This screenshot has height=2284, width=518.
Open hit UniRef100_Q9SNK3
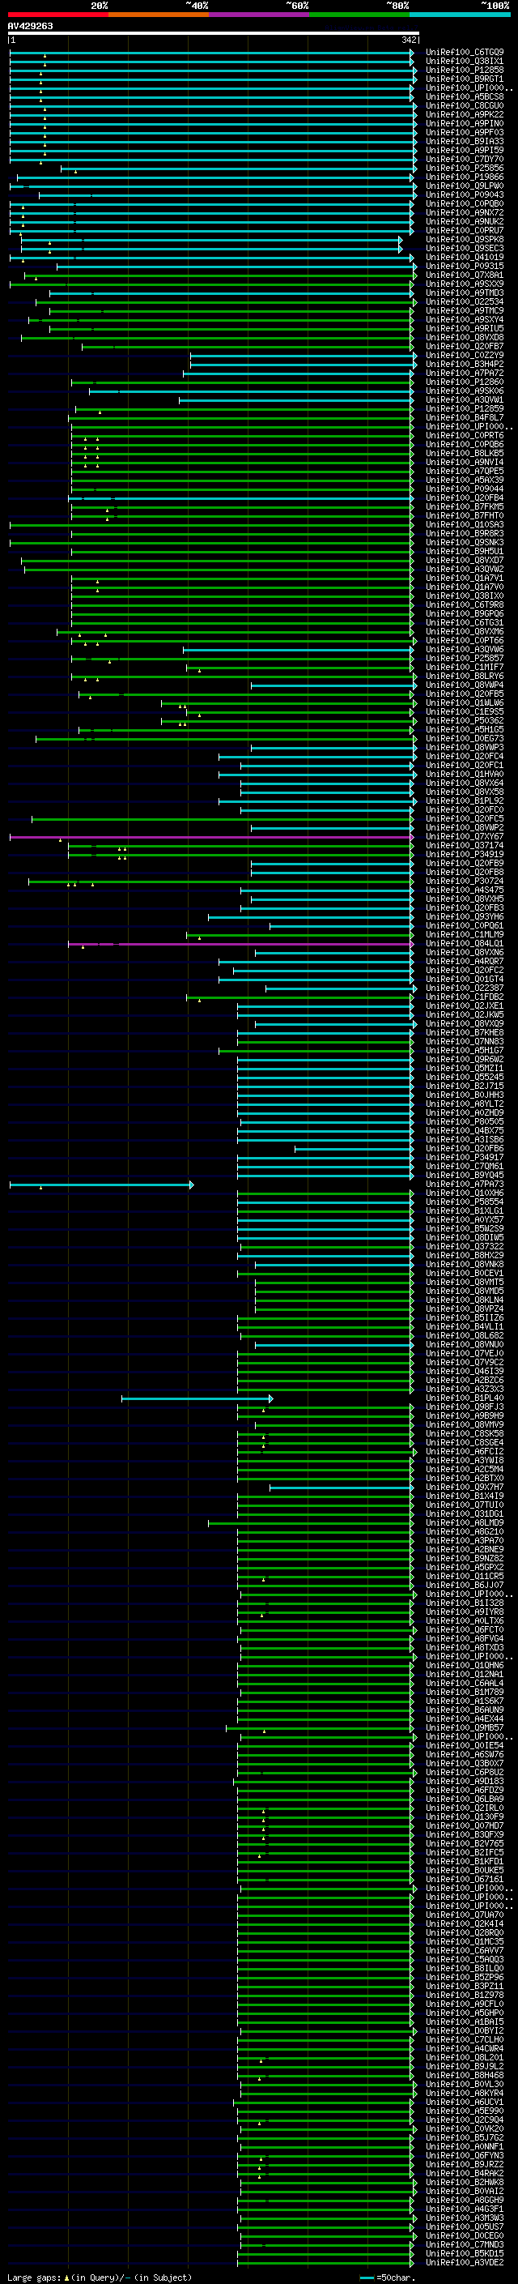tap(465, 543)
